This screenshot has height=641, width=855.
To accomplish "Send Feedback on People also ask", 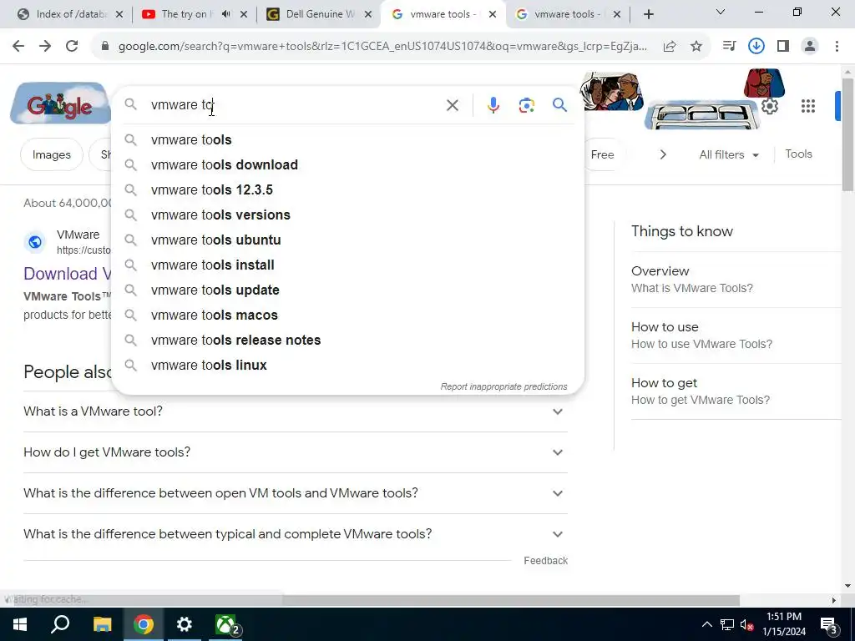I will (545, 561).
